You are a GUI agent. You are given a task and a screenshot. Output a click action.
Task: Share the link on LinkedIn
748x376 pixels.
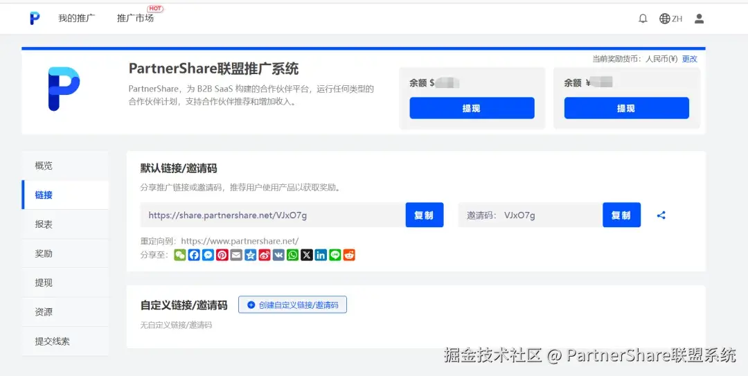point(321,256)
